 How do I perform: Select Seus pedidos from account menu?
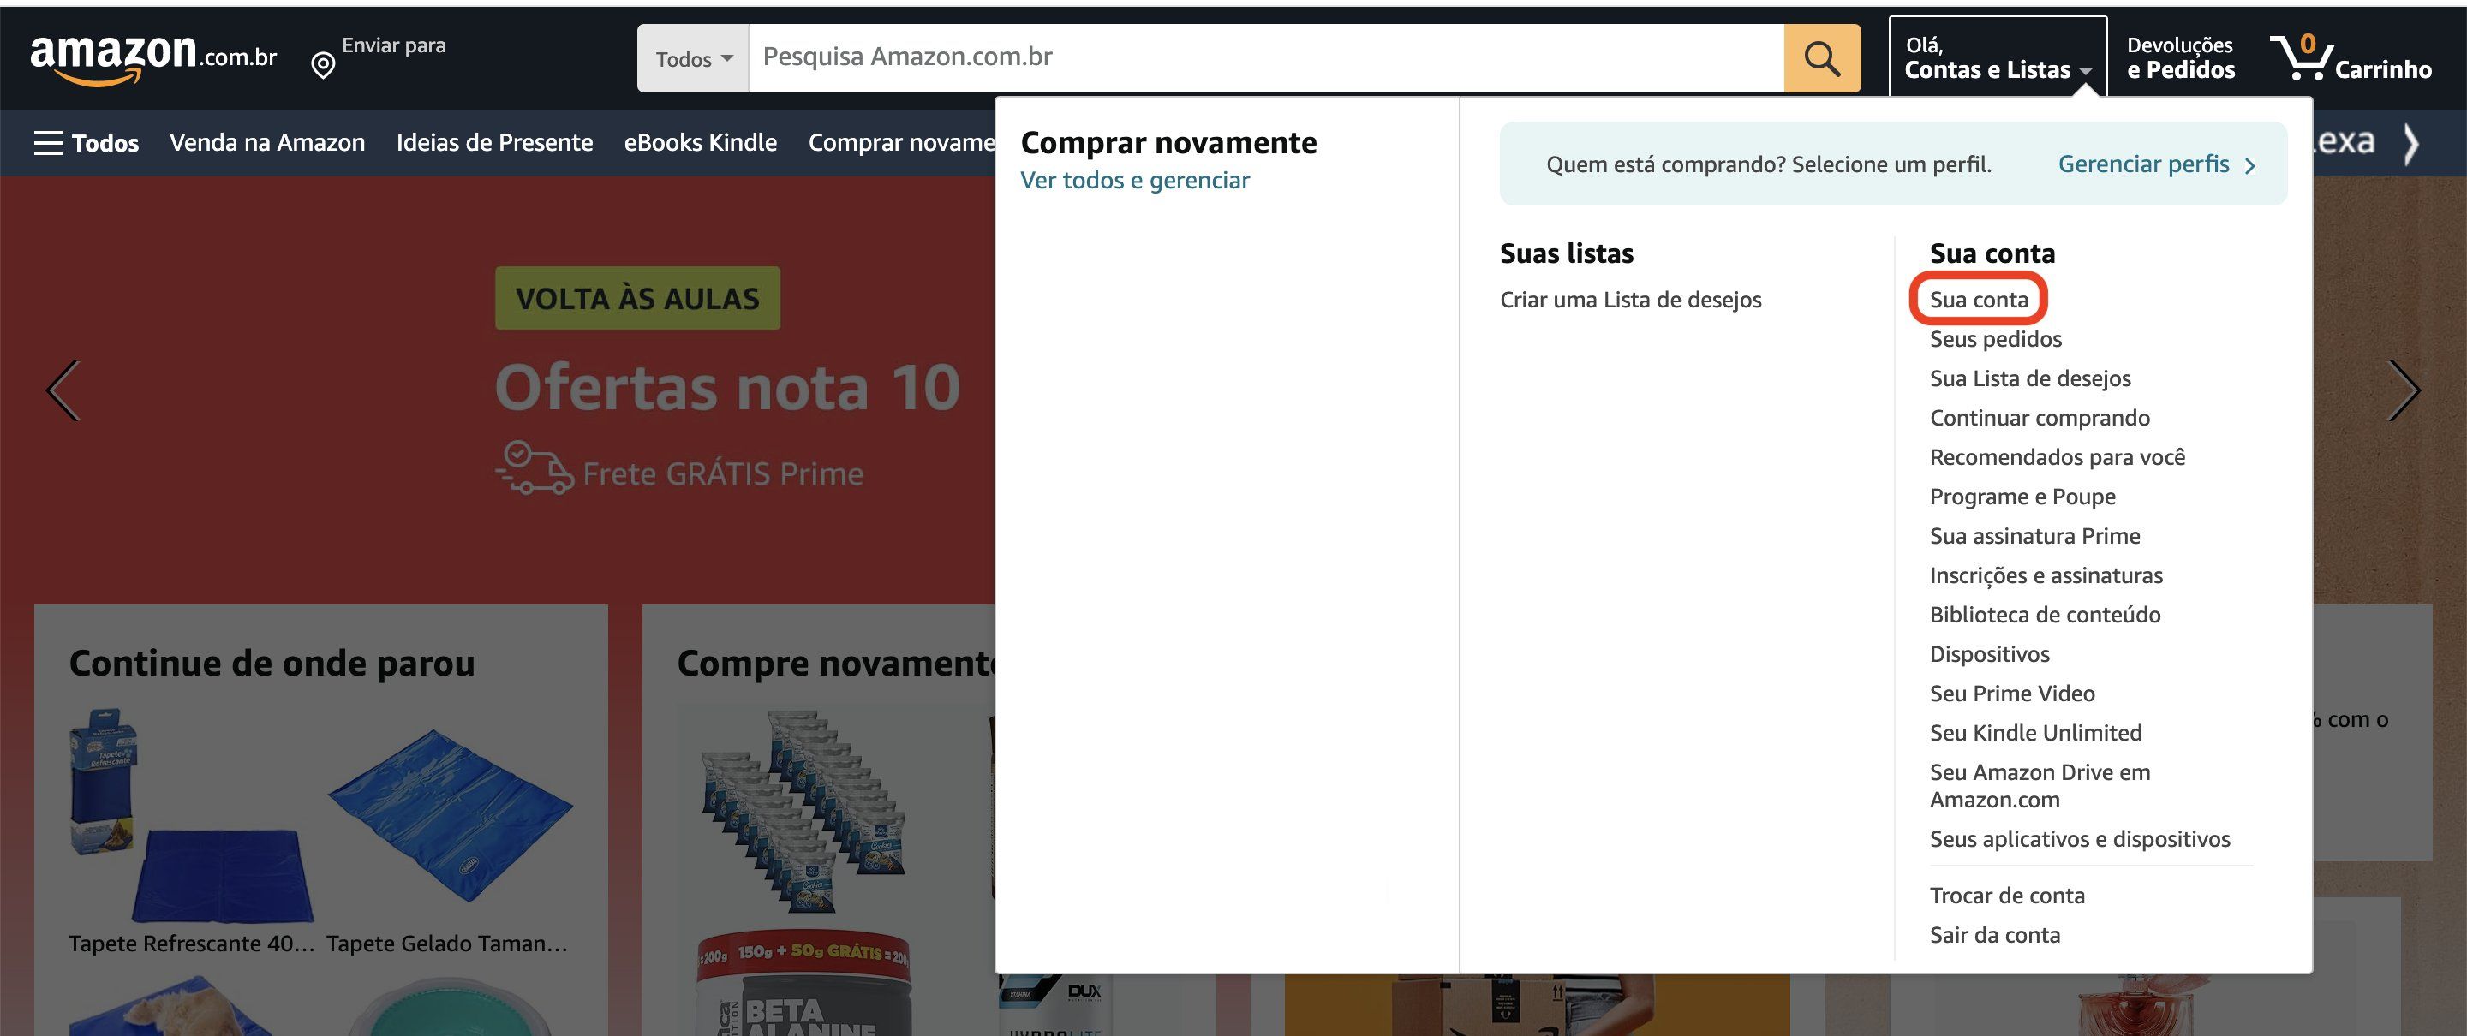1995,339
